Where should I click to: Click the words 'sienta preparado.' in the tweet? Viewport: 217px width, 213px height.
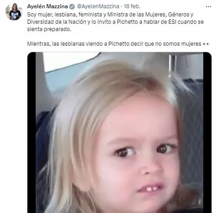tap(49, 29)
